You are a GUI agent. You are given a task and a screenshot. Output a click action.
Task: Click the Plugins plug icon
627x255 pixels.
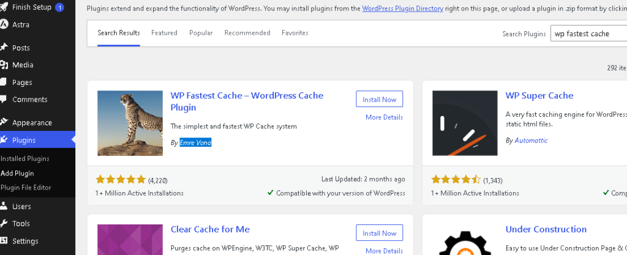pyautogui.click(x=4, y=139)
